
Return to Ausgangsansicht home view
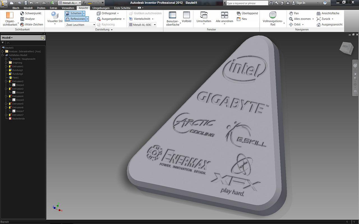(330, 25)
